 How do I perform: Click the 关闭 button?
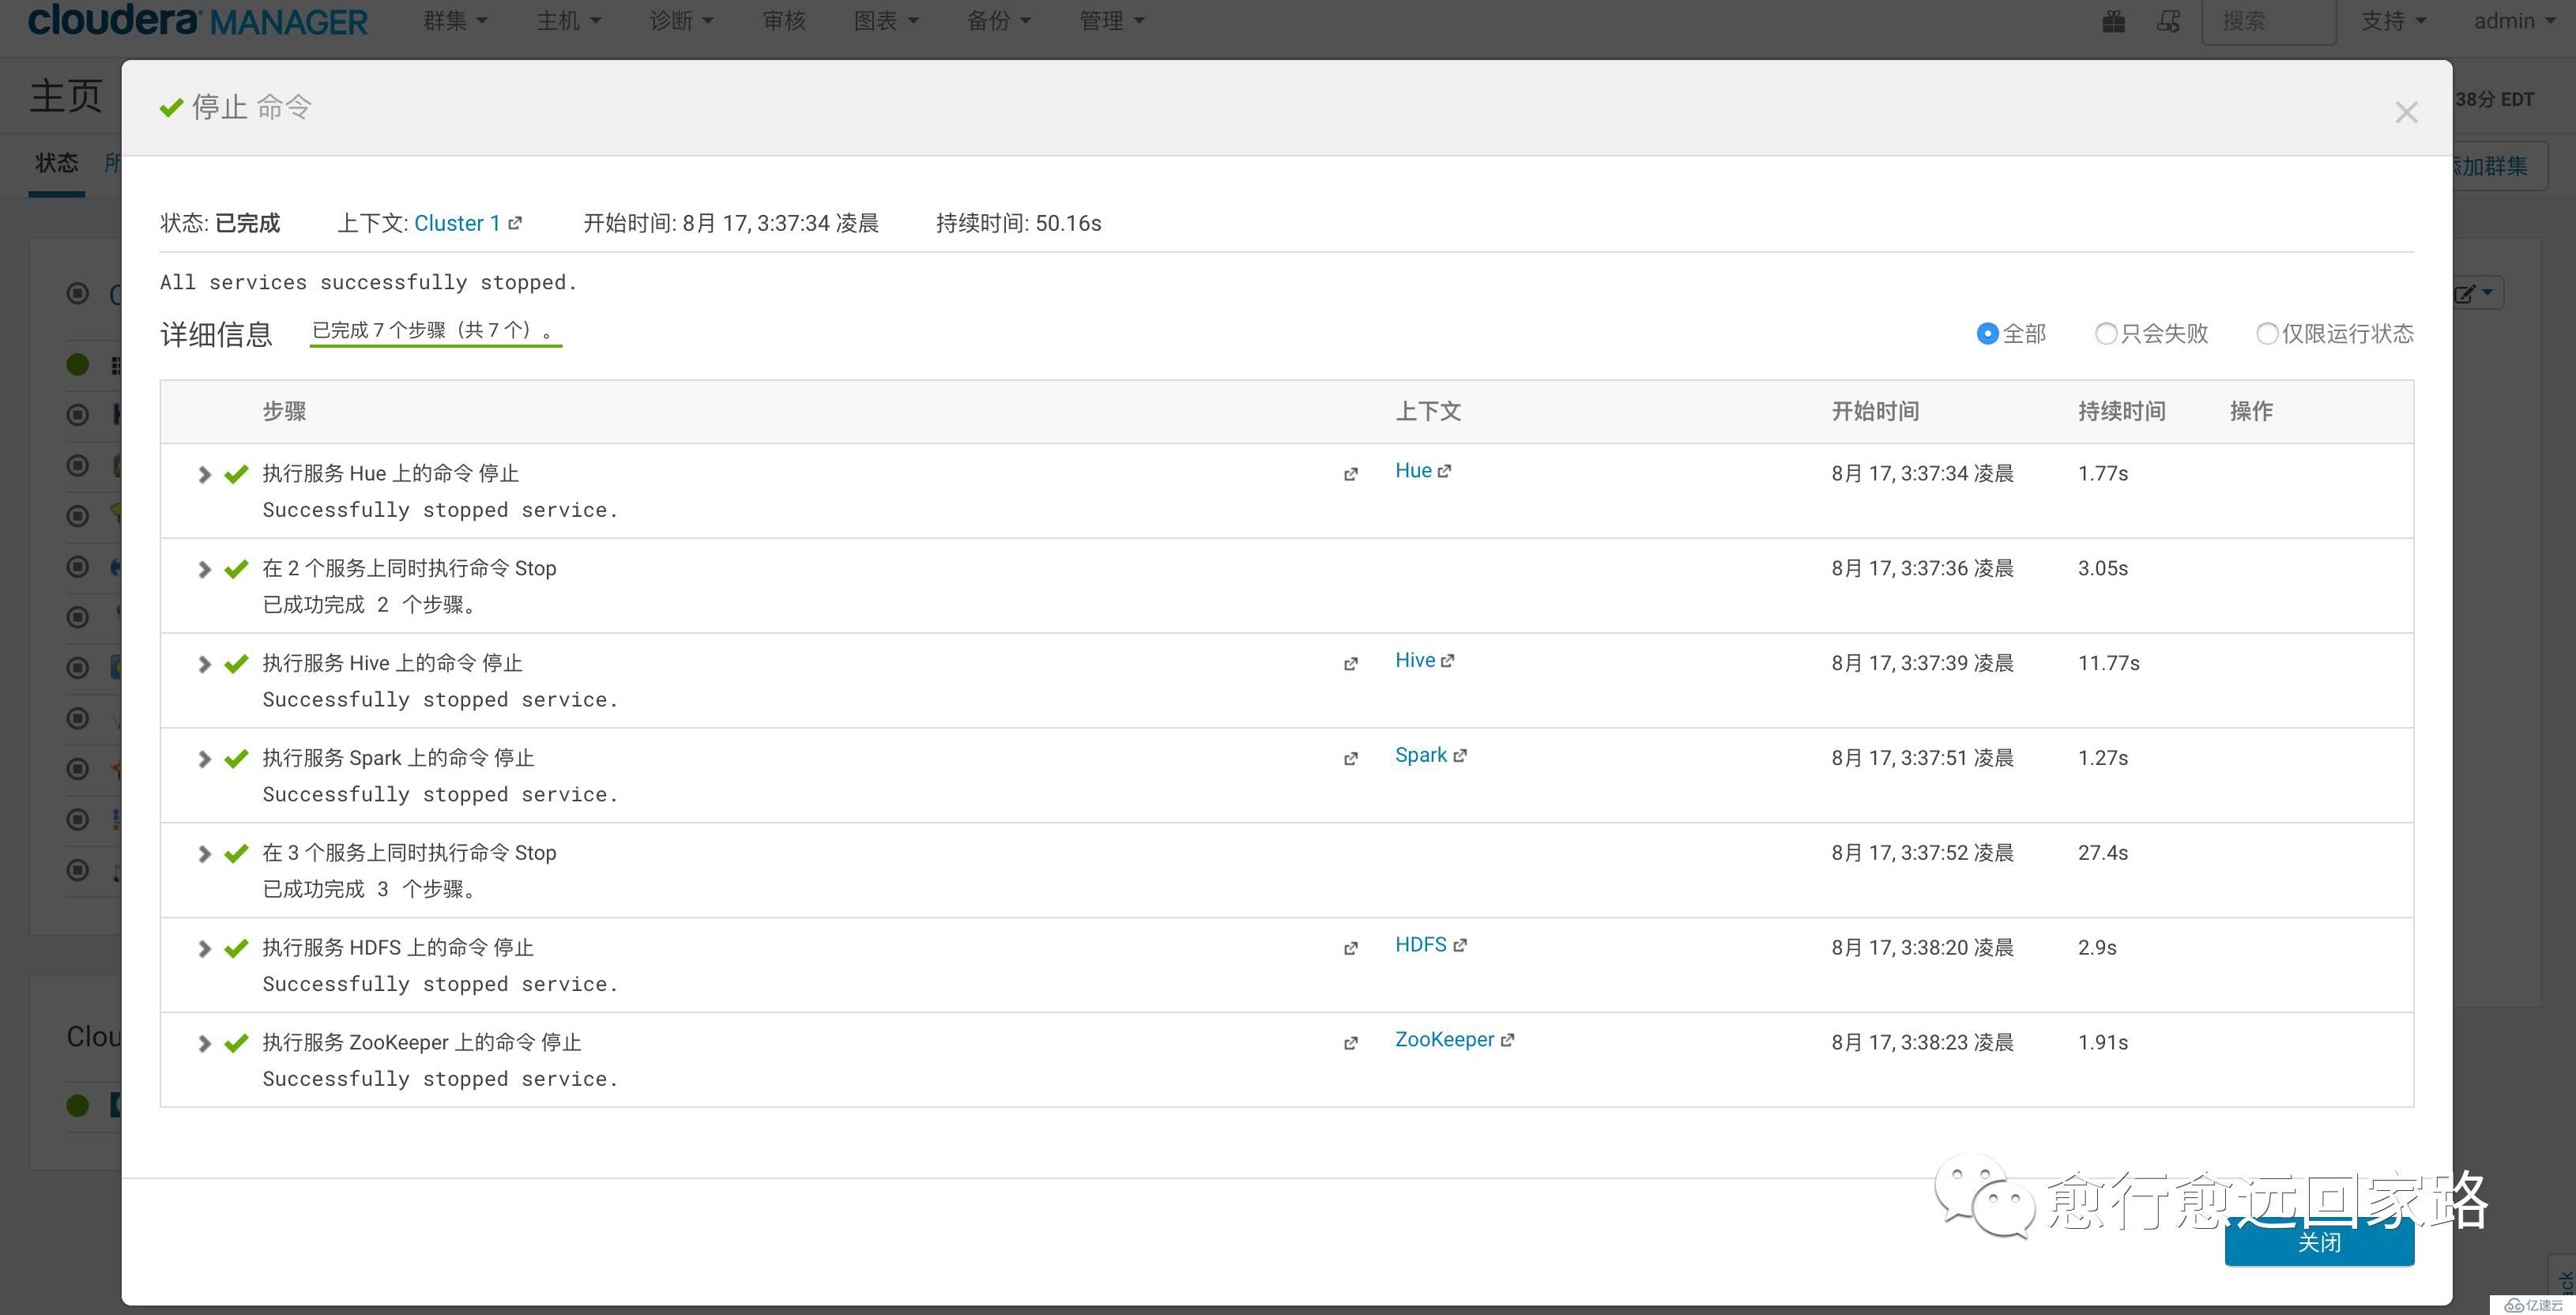2321,1243
